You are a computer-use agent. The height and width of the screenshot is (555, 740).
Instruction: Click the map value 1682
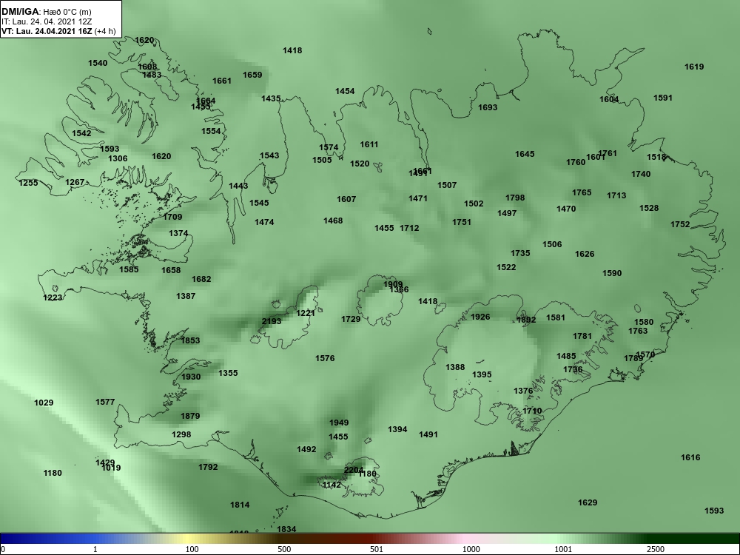tap(201, 280)
